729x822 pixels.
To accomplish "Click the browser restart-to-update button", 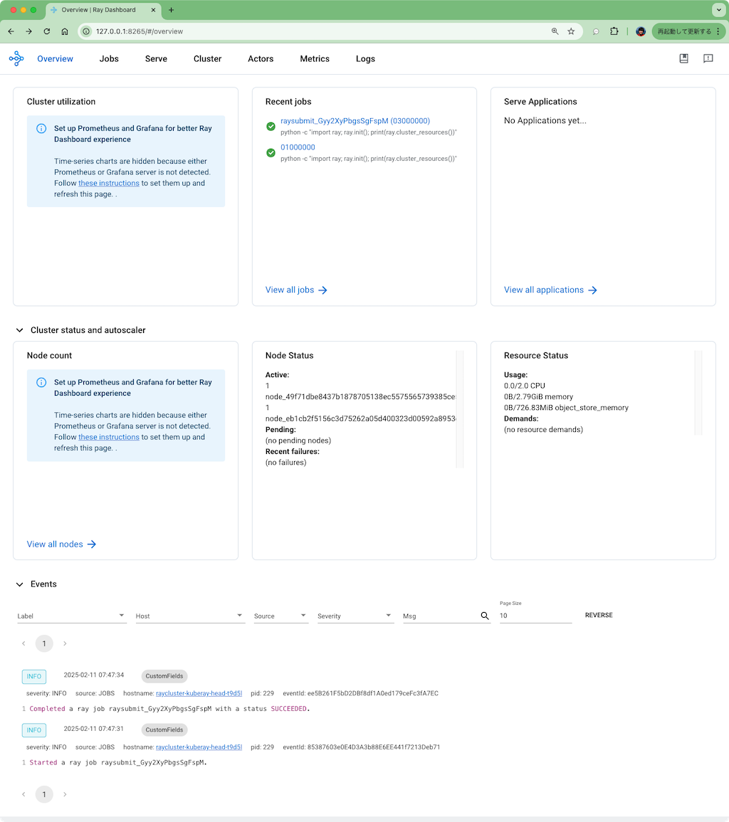I will pyautogui.click(x=688, y=31).
